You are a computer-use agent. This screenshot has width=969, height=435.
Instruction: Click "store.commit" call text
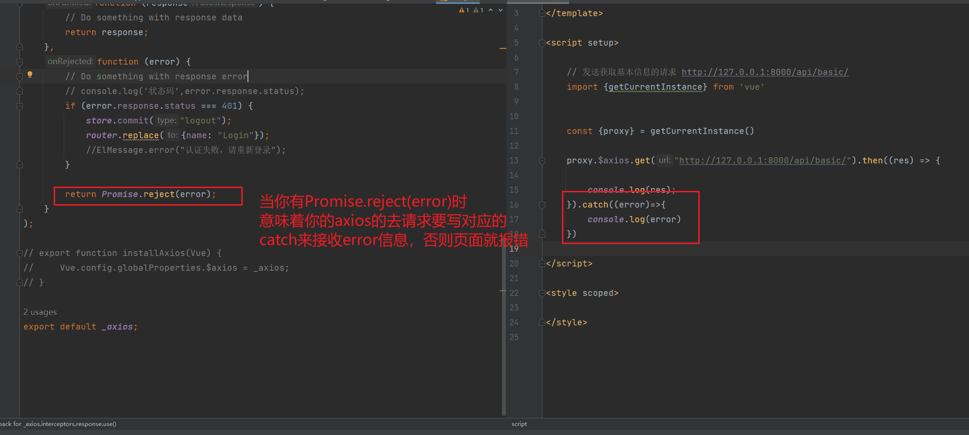(x=117, y=121)
